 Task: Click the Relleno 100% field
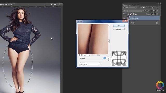point(153,14)
